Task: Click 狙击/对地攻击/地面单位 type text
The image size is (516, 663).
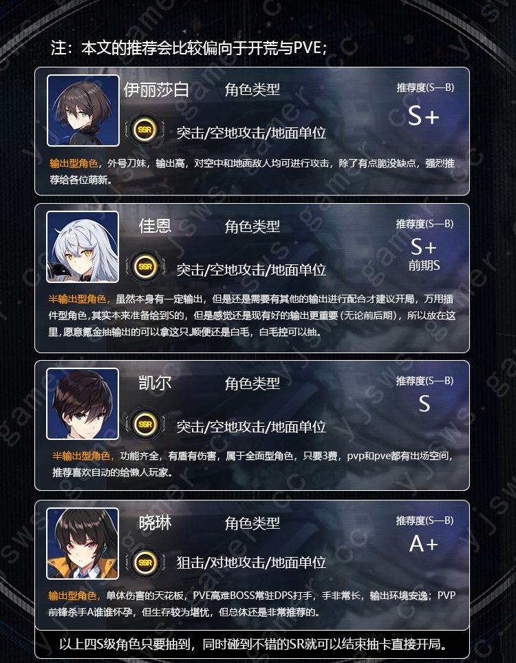Action: click(251, 562)
